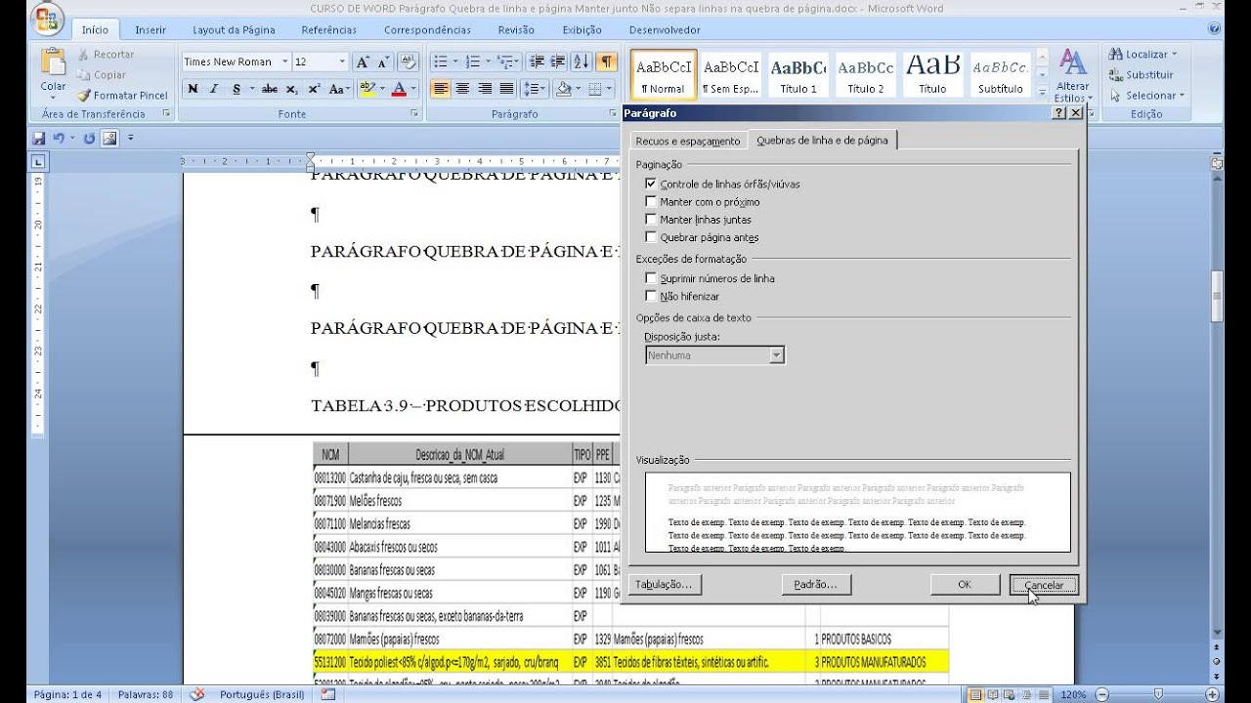Open the change case (Aa) dropdown
The height and width of the screenshot is (703, 1251).
pyautogui.click(x=339, y=89)
